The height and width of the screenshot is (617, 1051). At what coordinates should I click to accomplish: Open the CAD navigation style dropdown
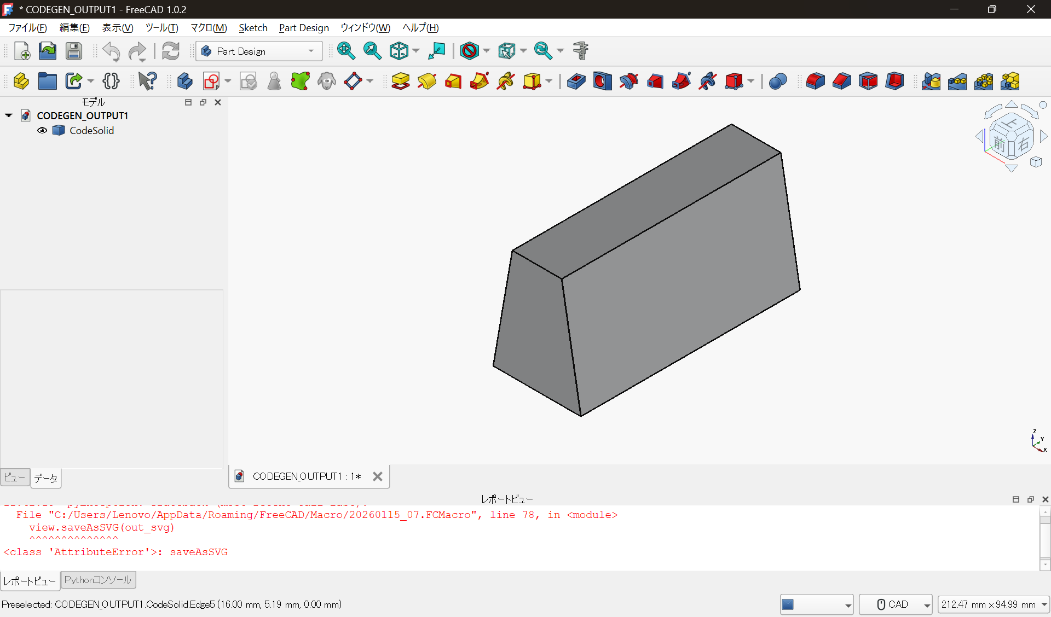[x=896, y=604]
